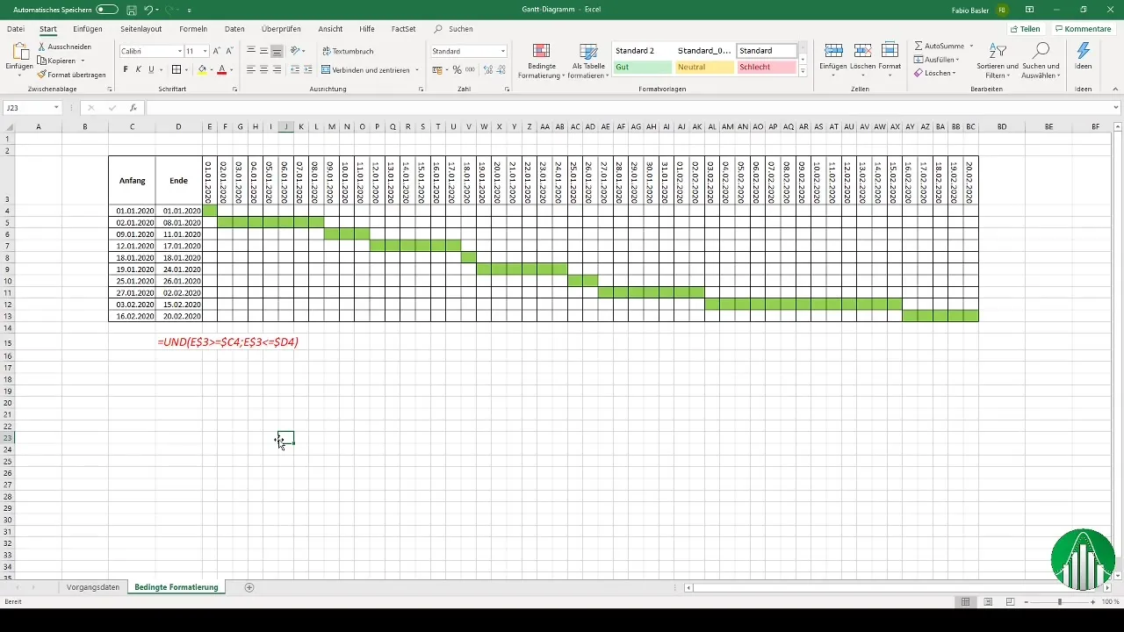The height and width of the screenshot is (632, 1124).
Task: Open Als Tabelle formatieren menu
Action: click(x=589, y=61)
